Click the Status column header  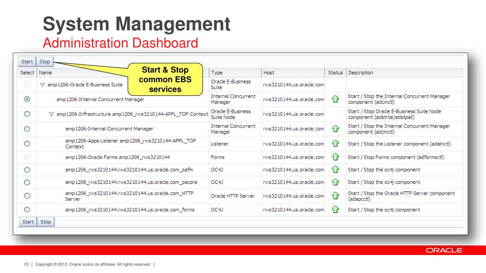[x=336, y=73]
